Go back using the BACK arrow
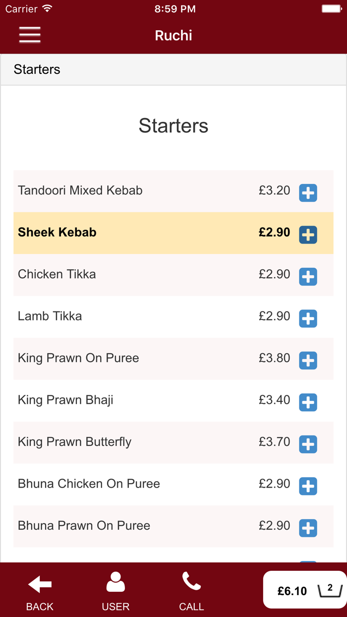The image size is (347, 617). [x=40, y=591]
